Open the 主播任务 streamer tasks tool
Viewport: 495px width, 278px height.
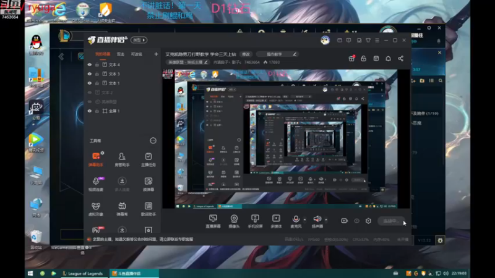coord(148,159)
